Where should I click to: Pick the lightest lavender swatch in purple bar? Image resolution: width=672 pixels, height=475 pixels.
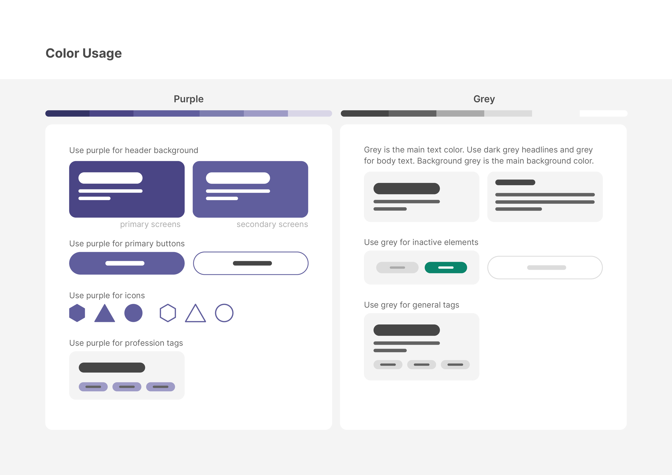pos(310,114)
